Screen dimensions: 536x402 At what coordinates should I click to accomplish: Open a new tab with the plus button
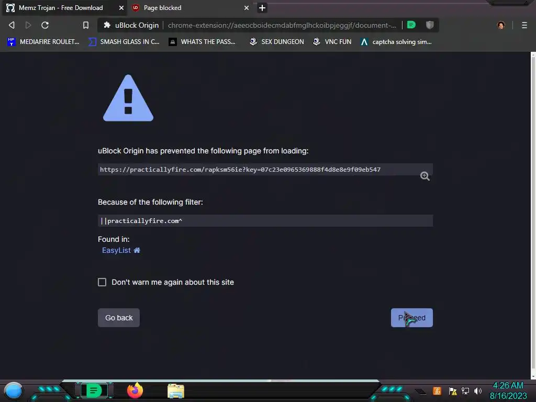[262, 8]
